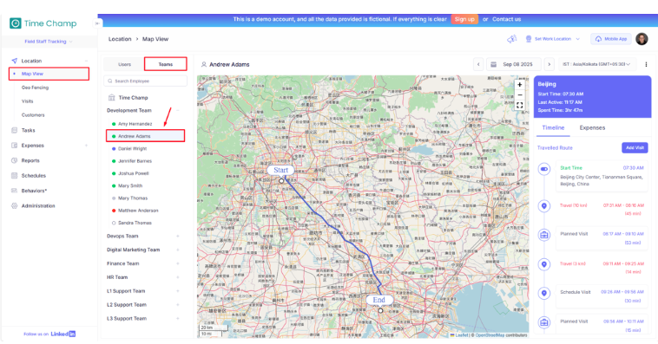This screenshot has width=658, height=344.
Task: Open the user profile avatar
Action: (642, 39)
